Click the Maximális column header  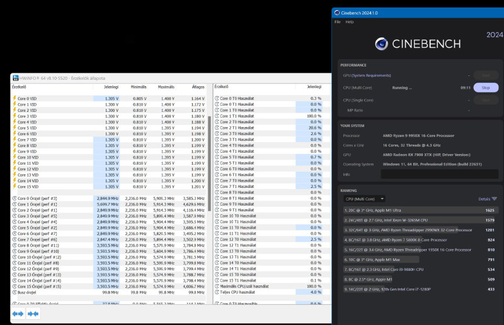[166, 87]
